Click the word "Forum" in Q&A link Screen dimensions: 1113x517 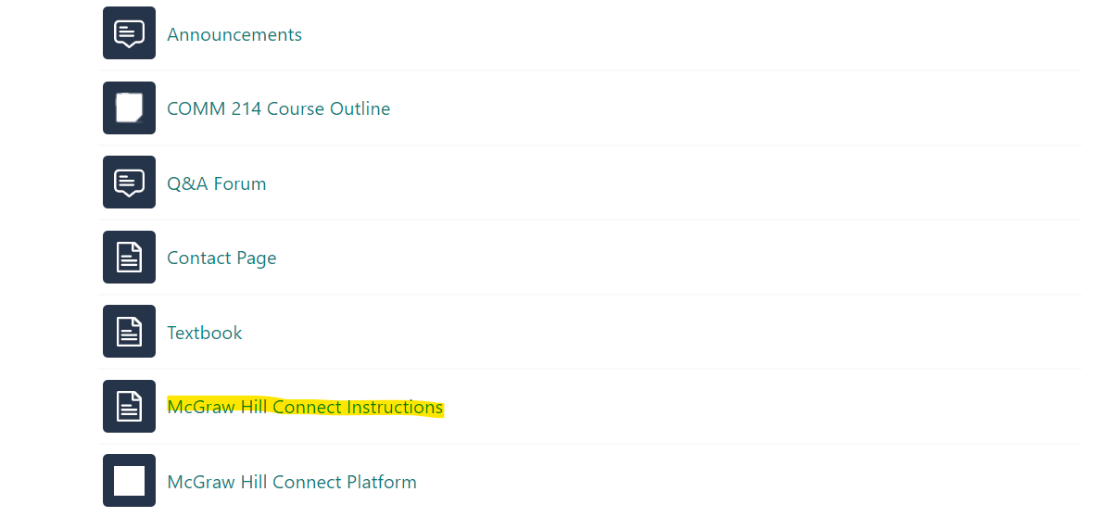(242, 184)
